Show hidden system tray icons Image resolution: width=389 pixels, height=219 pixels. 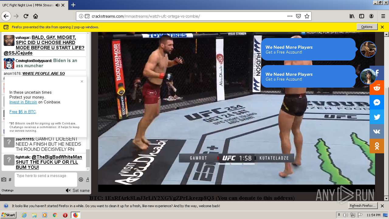click(x=339, y=215)
